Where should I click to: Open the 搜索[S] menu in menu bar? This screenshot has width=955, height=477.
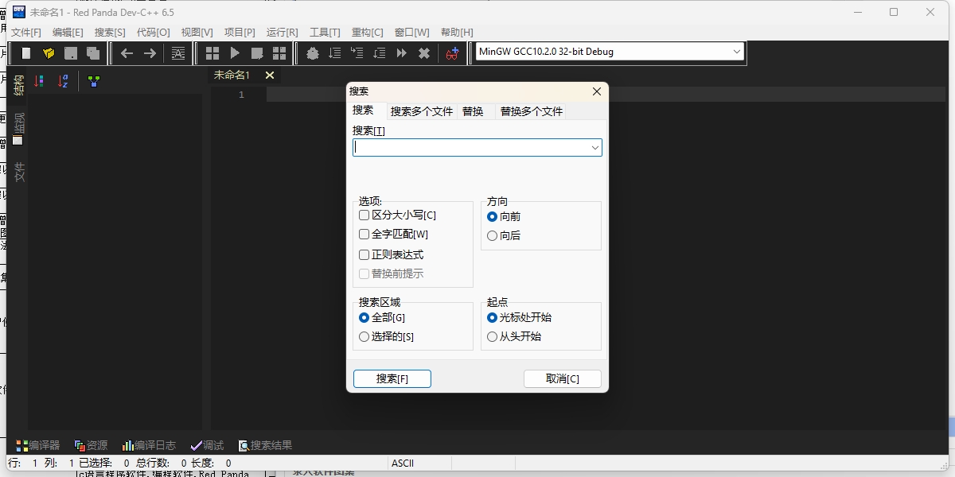(110, 33)
